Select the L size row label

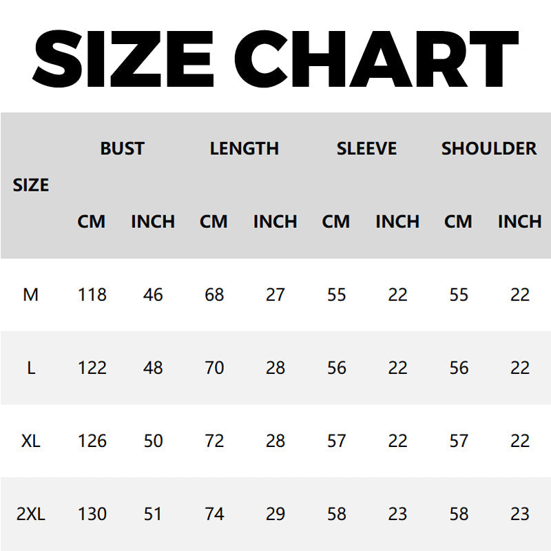pyautogui.click(x=31, y=368)
